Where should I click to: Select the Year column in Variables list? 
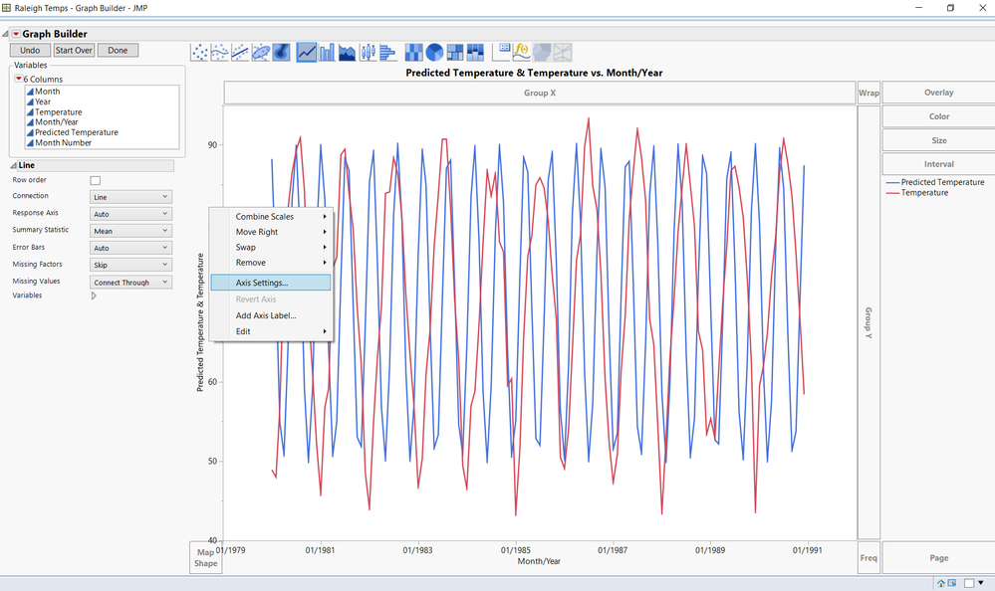pyautogui.click(x=43, y=101)
